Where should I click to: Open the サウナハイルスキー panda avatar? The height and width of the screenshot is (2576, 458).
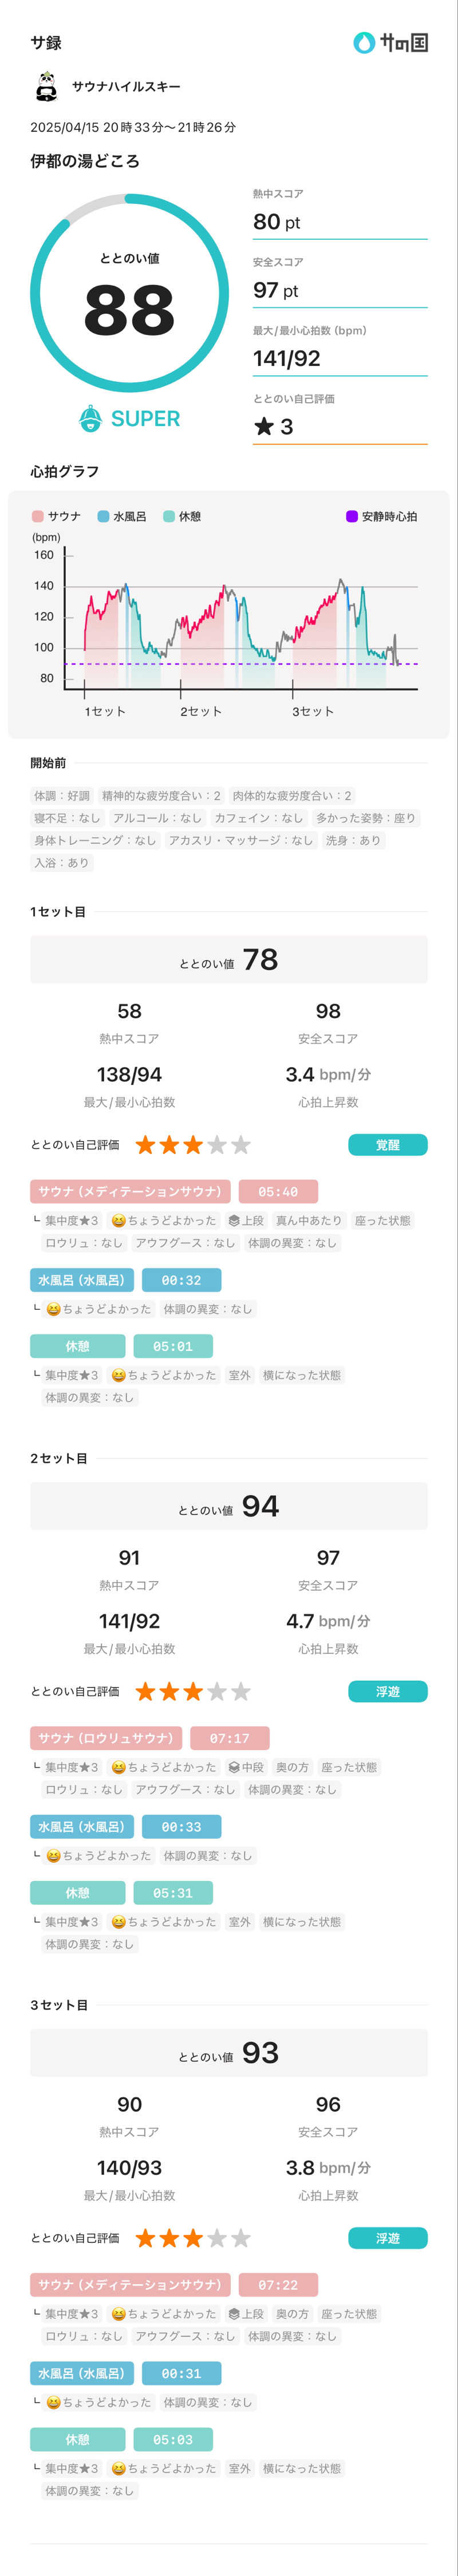pos(46,87)
